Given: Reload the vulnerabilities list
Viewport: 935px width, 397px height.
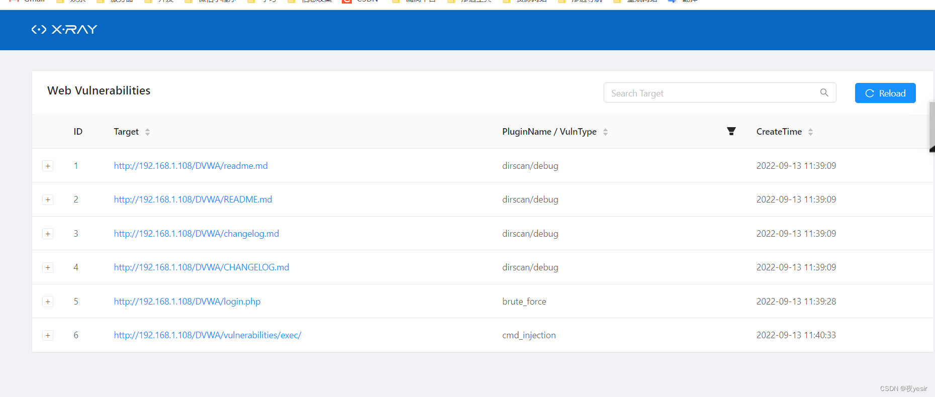Looking at the screenshot, I should (885, 93).
